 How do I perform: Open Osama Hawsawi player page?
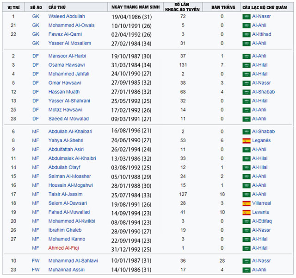[67, 65]
